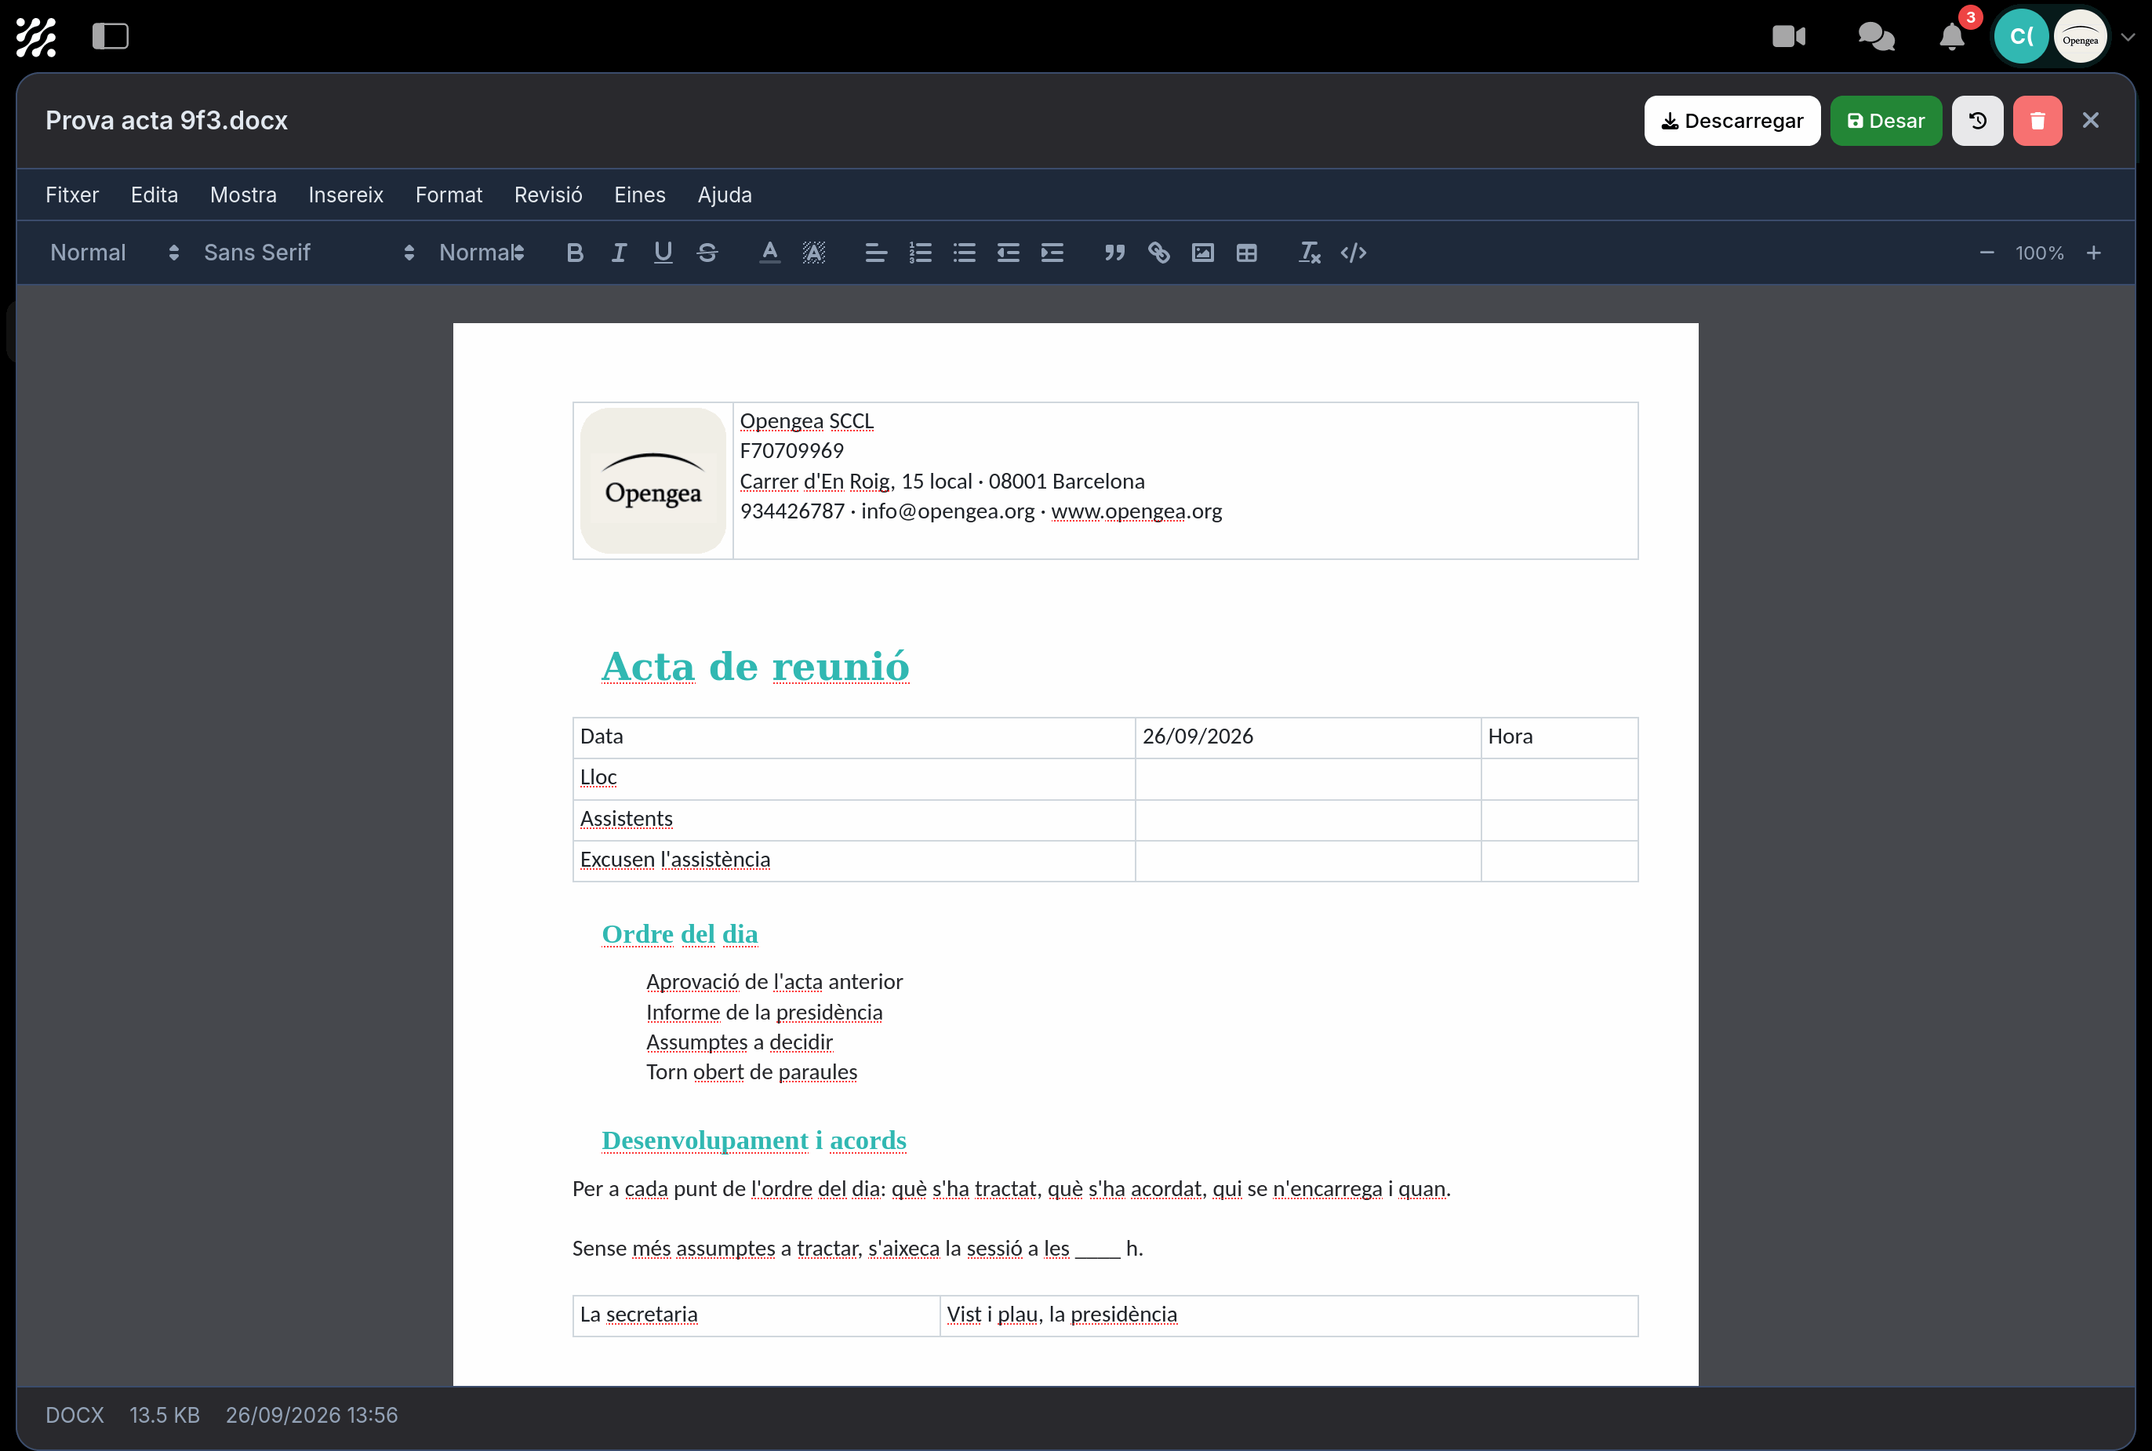The width and height of the screenshot is (2152, 1451).
Task: Open the Eines menu
Action: coord(640,195)
